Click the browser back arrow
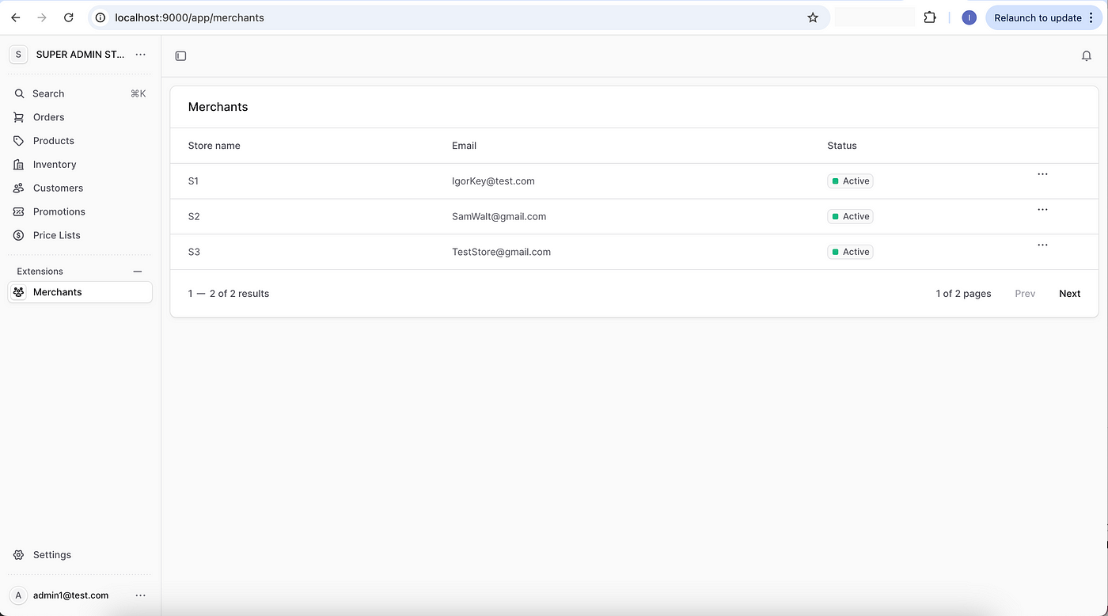Screen dimensions: 1108x616 pos(16,17)
